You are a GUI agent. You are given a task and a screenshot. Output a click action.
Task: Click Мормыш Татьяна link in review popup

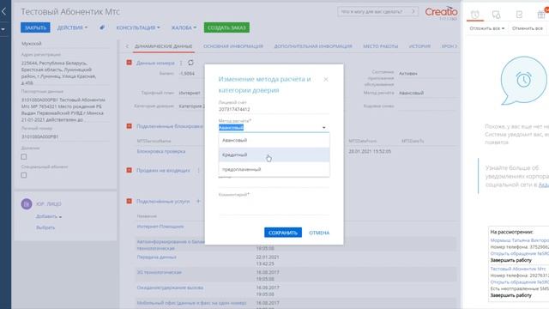(519, 240)
